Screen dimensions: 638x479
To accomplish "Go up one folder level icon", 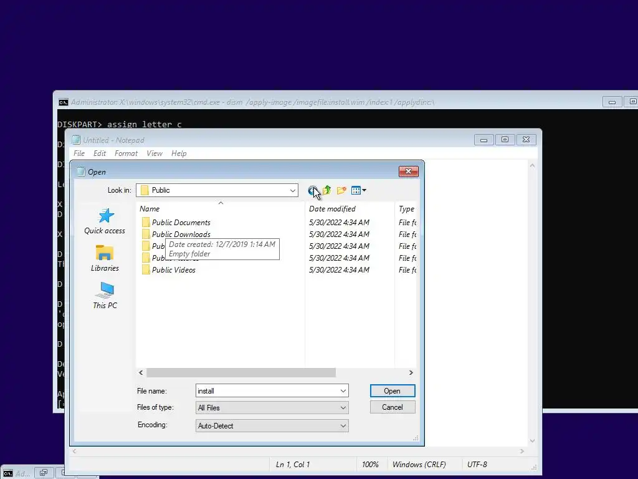I will 326,190.
